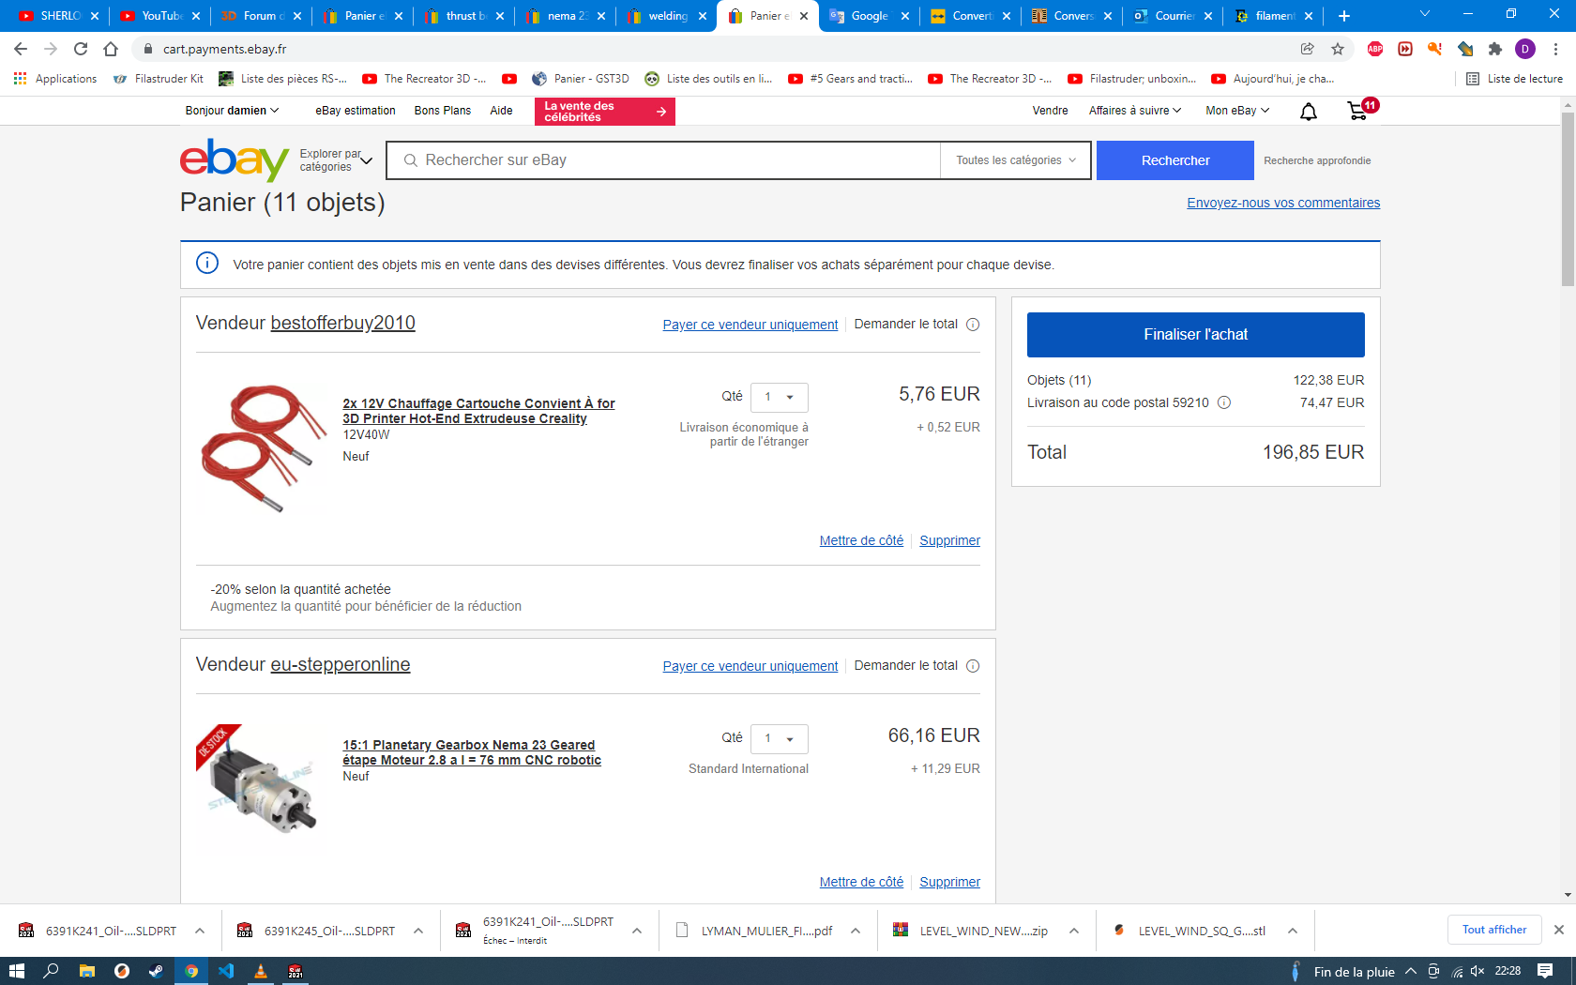1576x985 pixels.
Task: Reload the eBay cart page
Action: (x=81, y=49)
